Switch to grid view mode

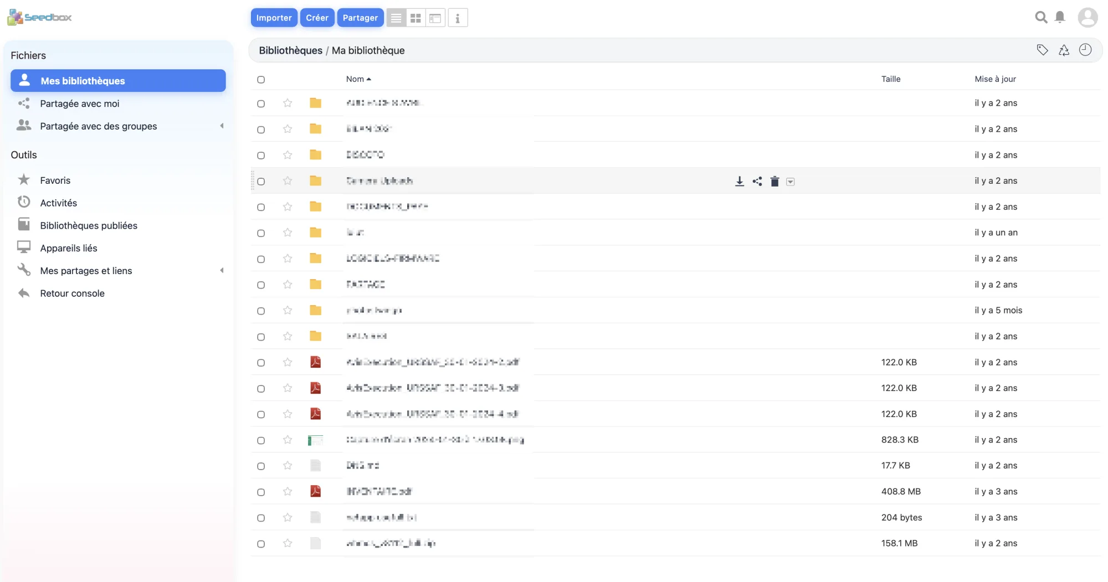click(416, 18)
